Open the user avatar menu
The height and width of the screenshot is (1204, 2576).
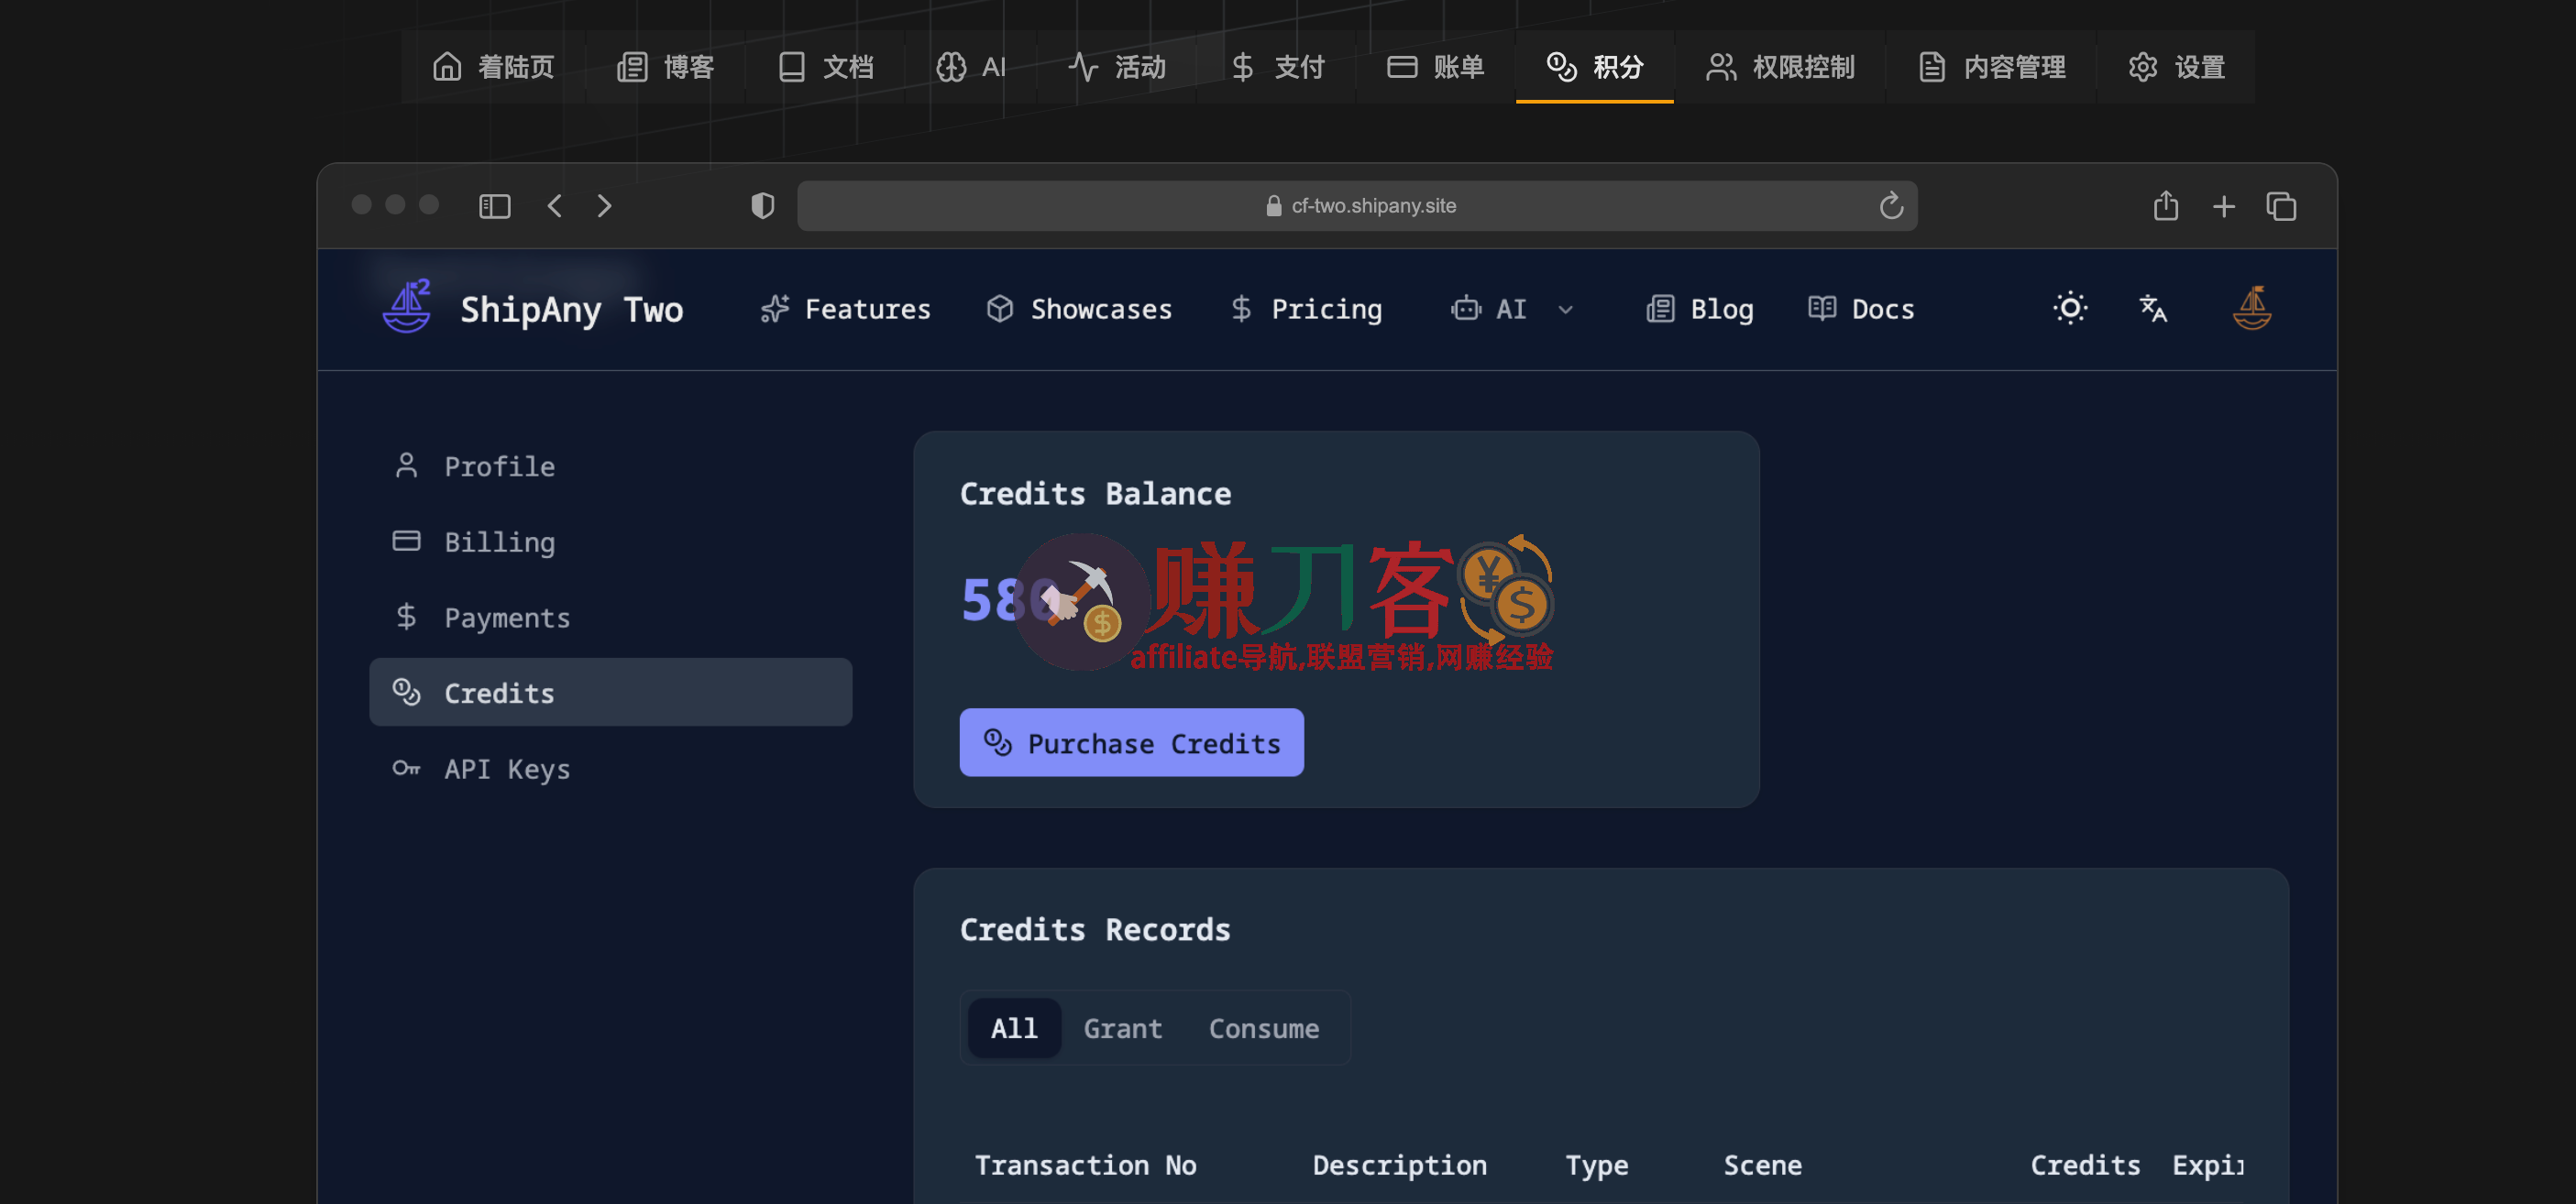point(2252,308)
